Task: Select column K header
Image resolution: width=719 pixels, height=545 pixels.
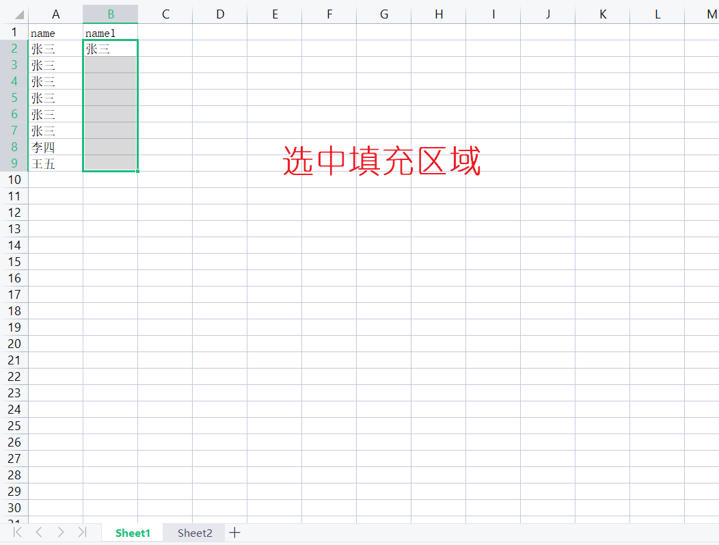Action: click(603, 14)
